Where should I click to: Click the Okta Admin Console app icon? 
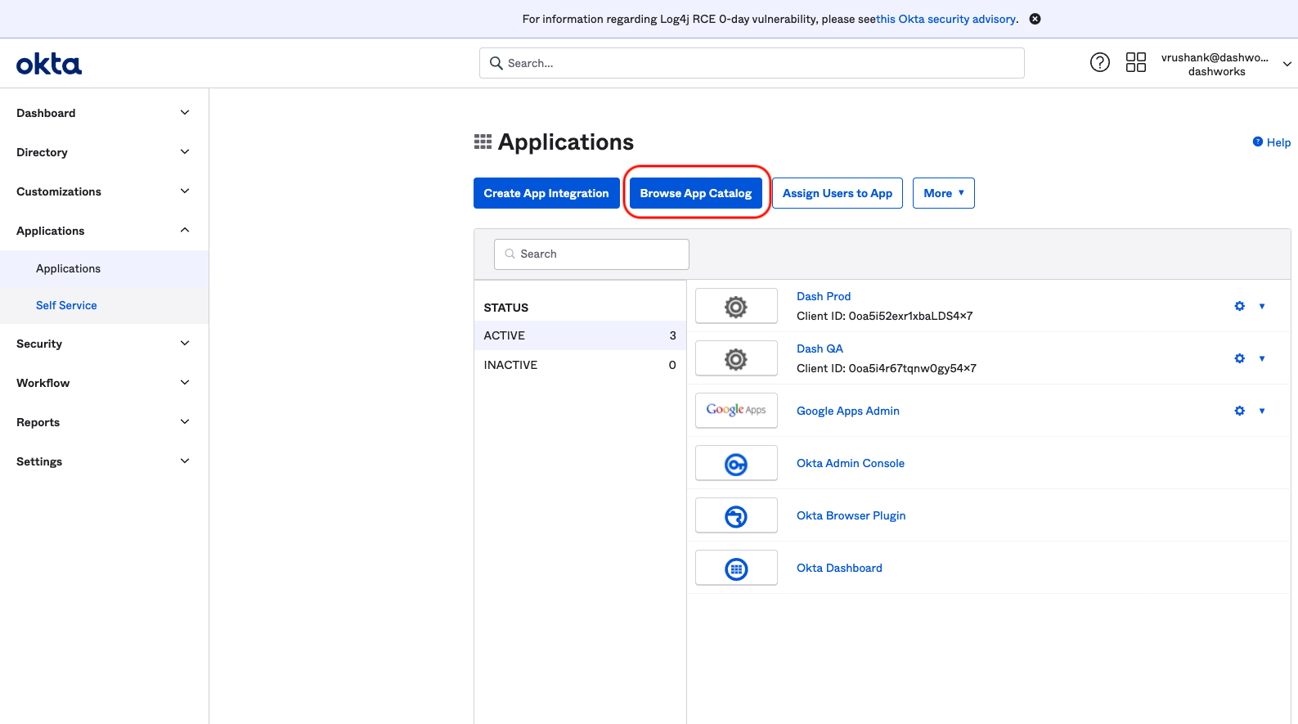click(x=735, y=464)
